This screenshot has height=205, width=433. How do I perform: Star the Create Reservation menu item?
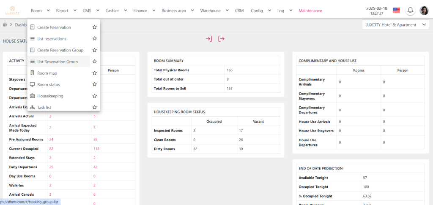point(95,27)
